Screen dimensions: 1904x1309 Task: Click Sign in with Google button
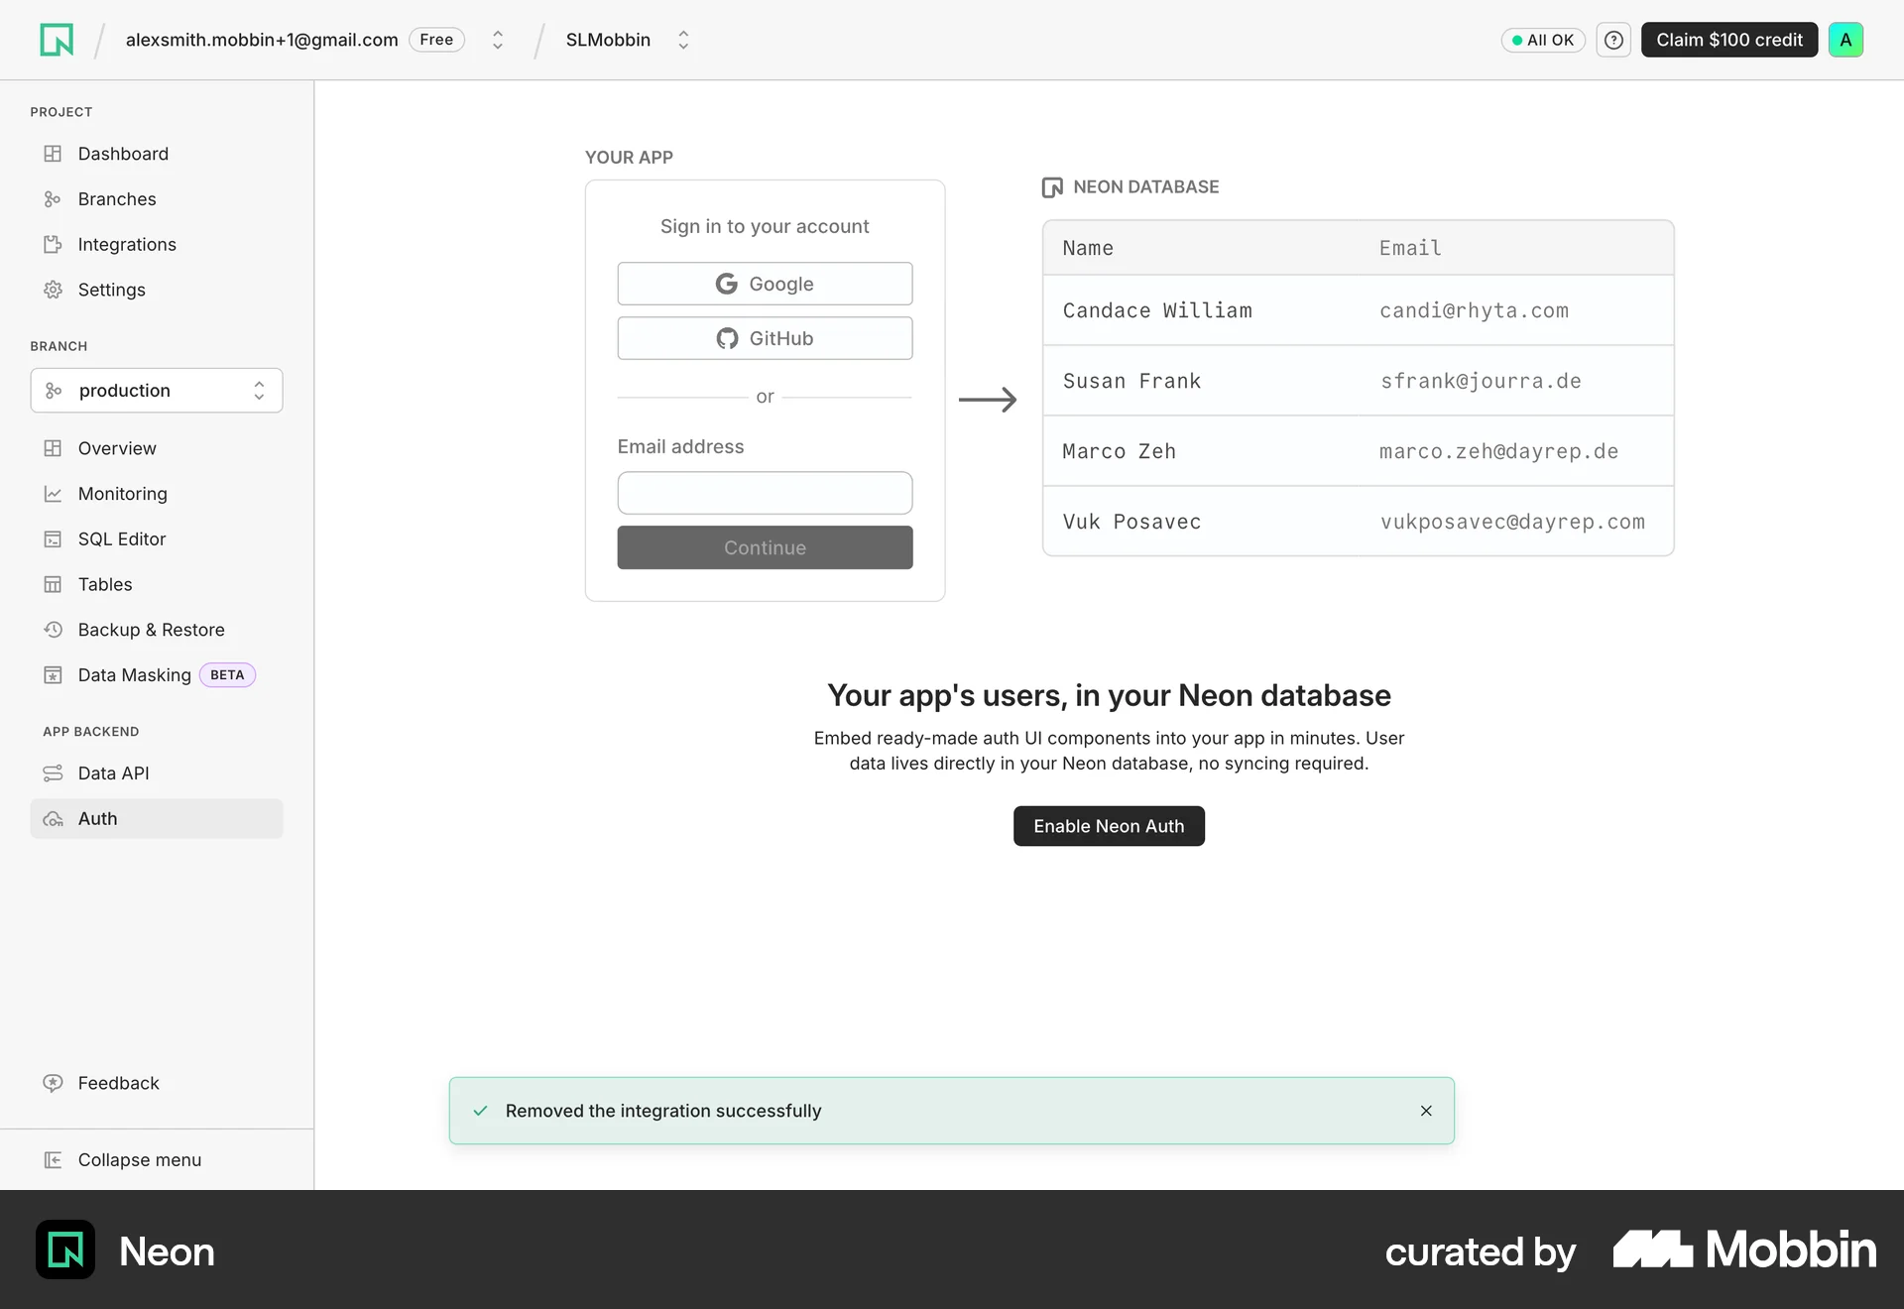tap(765, 284)
